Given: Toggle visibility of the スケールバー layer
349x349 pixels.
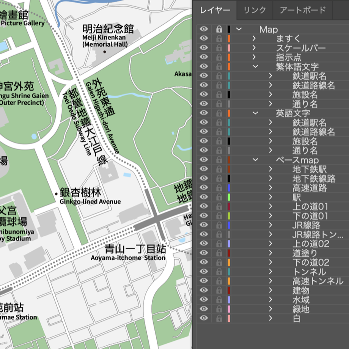Looking at the screenshot, I should (204, 48).
